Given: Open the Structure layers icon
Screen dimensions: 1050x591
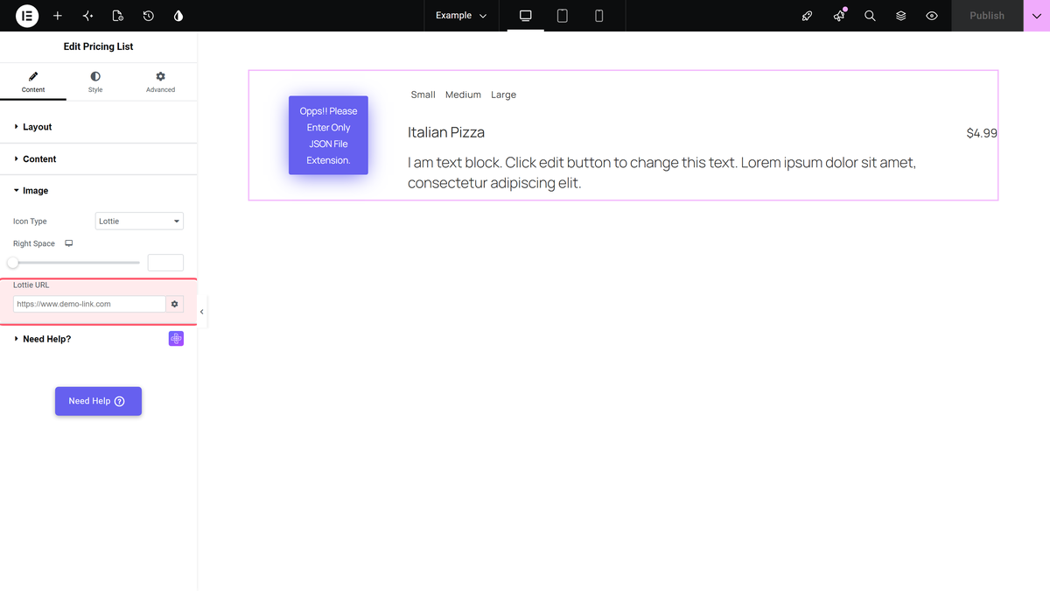Looking at the screenshot, I should click(900, 16).
